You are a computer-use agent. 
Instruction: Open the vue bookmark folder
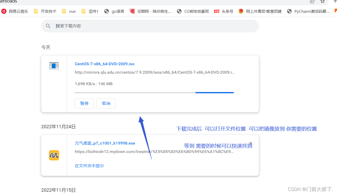tap(69, 11)
